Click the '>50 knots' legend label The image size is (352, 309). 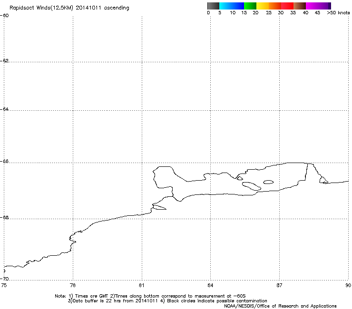click(x=338, y=13)
